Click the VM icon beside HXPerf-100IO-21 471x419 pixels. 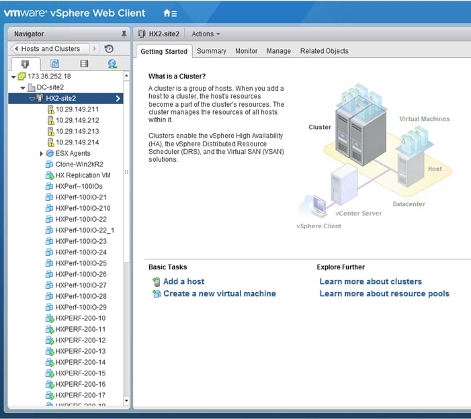click(x=49, y=197)
